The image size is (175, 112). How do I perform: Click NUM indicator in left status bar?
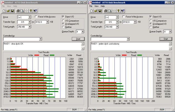coord(74,109)
